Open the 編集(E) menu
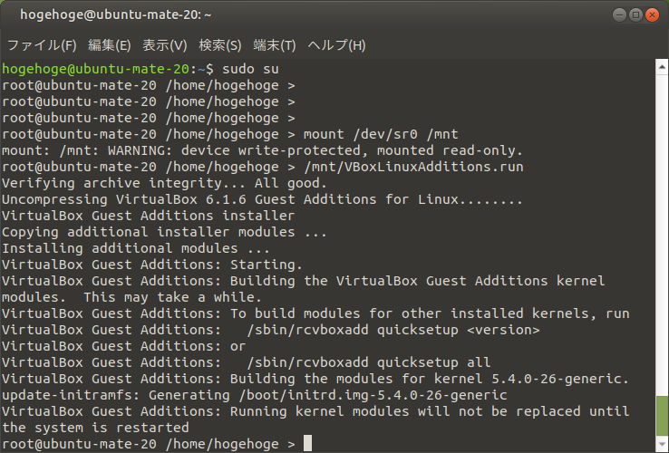The image size is (669, 453). pos(109,45)
